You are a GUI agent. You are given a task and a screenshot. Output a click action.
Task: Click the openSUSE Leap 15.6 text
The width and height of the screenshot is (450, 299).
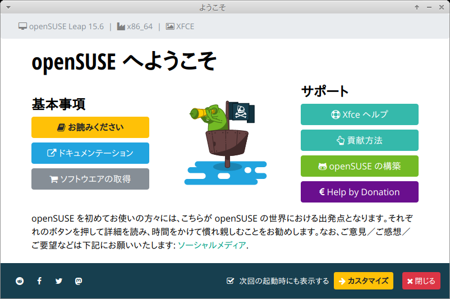click(66, 26)
